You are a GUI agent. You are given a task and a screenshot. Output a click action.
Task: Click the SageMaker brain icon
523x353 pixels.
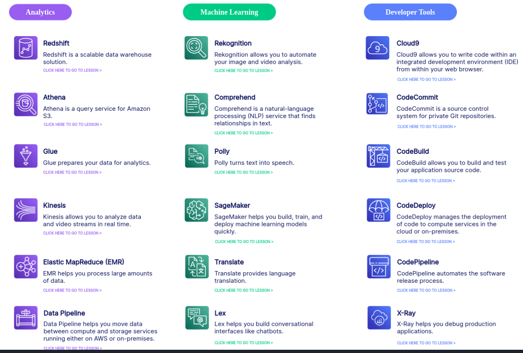pos(196,210)
